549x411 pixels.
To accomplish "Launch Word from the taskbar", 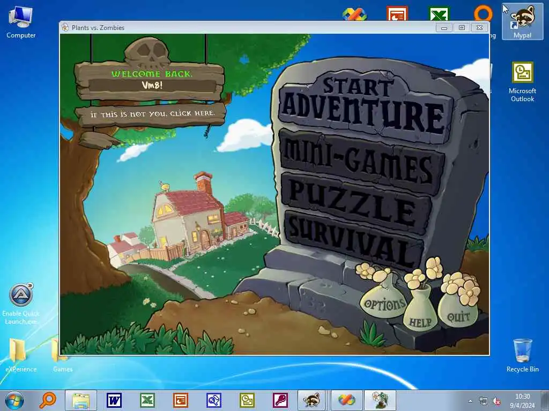I will (x=114, y=400).
